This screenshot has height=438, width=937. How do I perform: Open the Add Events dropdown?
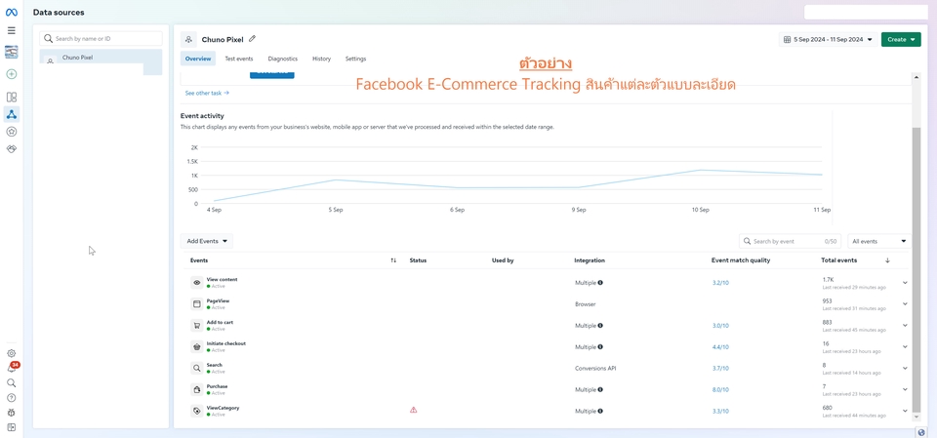[207, 241]
